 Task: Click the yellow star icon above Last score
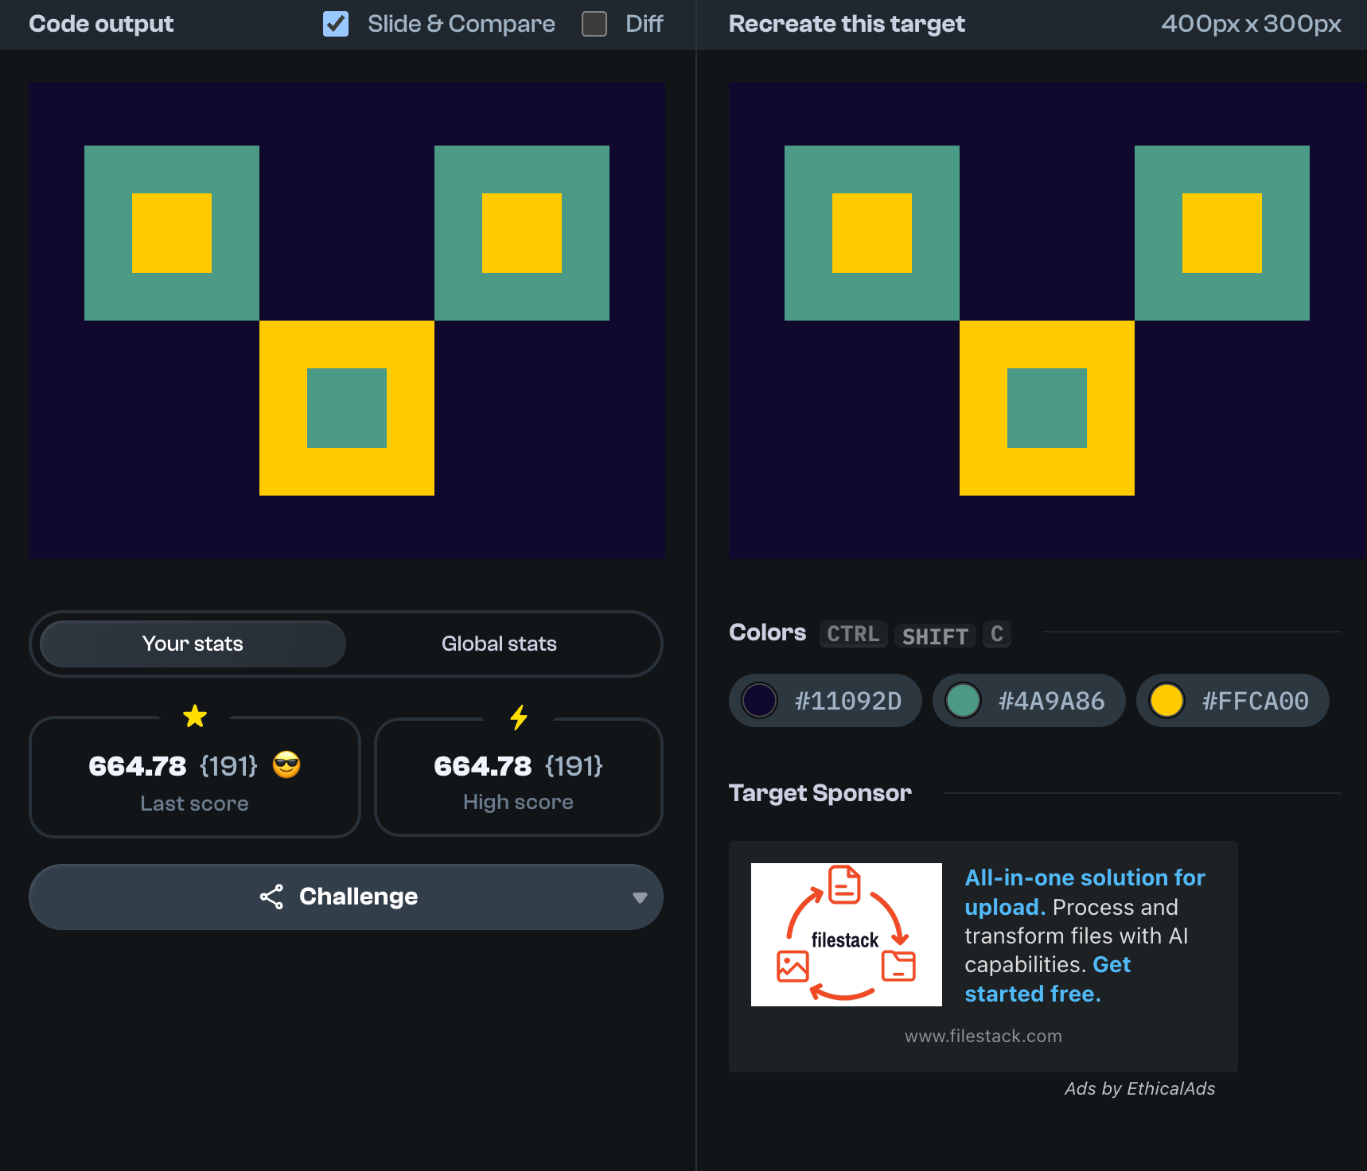point(195,717)
